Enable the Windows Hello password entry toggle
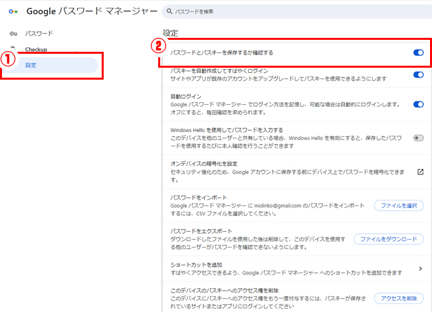The height and width of the screenshot is (312, 432). pos(418,138)
